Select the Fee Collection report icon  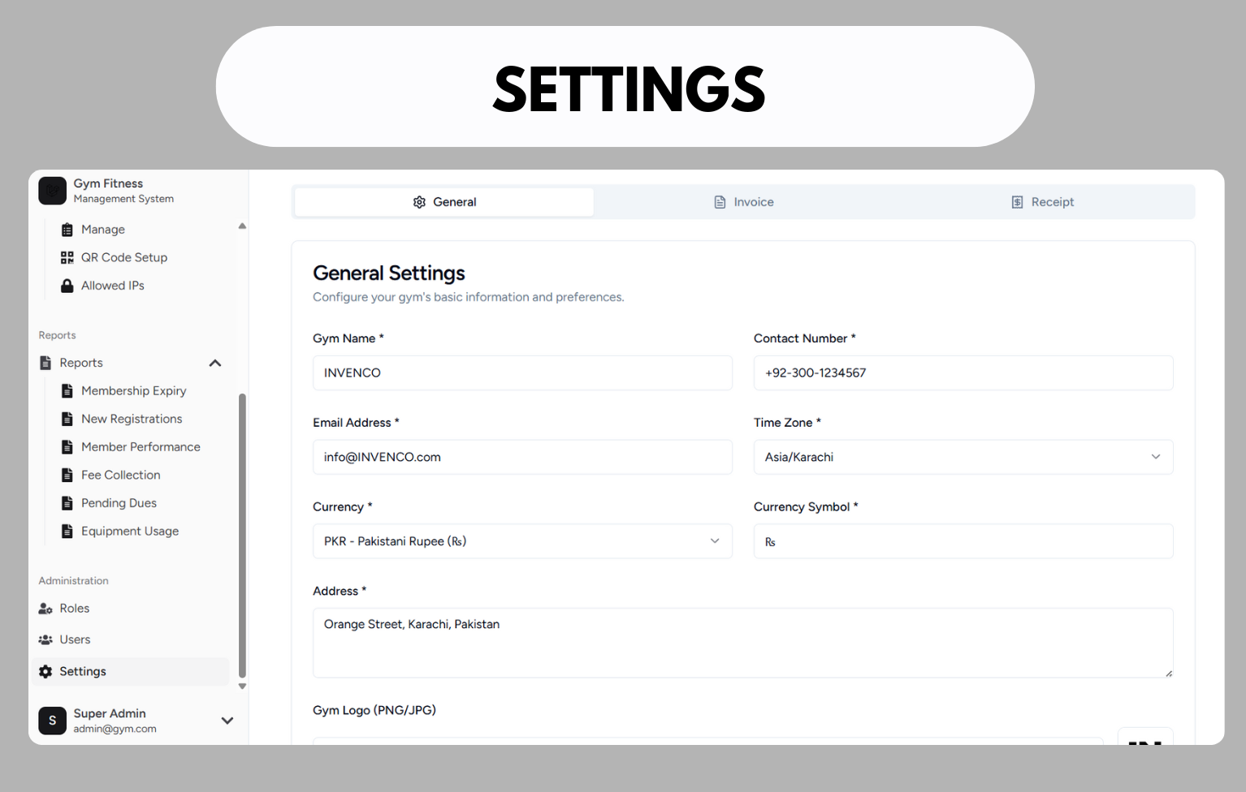pos(67,475)
